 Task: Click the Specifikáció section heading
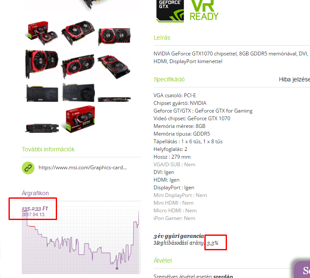tap(169, 79)
